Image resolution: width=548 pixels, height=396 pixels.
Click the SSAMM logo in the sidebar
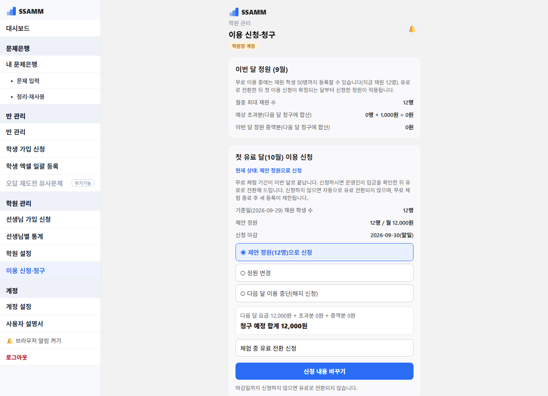point(25,11)
